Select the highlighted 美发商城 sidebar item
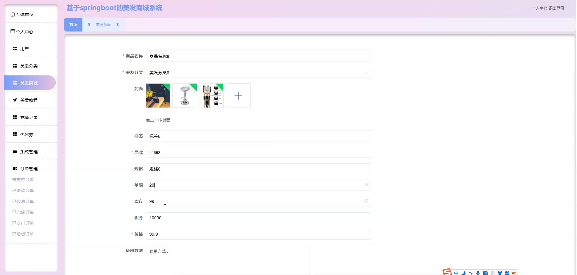Screen dimensions: 577x275 (30, 83)
